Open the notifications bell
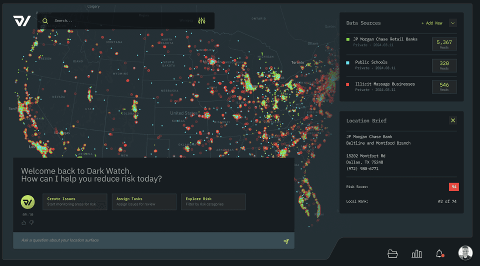The width and height of the screenshot is (480, 266). 439,254
